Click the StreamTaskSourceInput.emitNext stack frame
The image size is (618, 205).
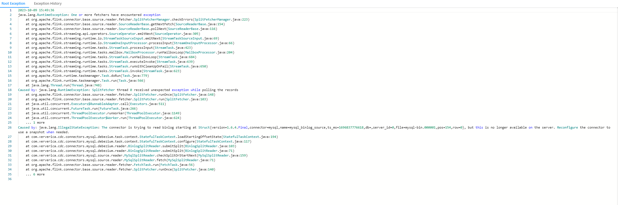point(122,38)
